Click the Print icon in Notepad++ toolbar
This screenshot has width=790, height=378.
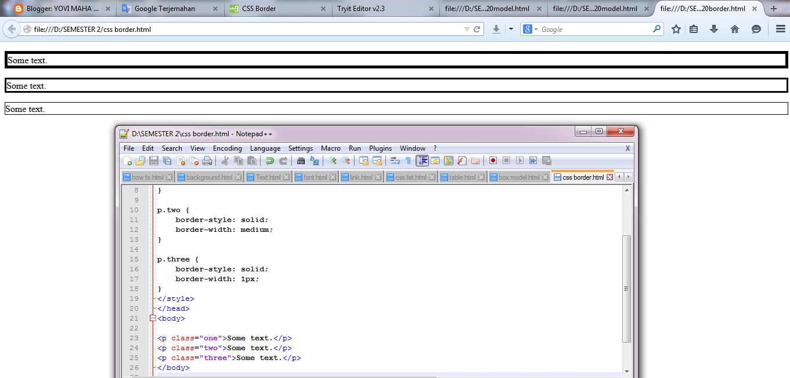point(207,161)
